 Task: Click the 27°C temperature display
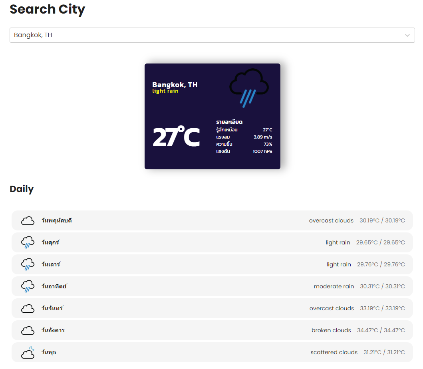tap(176, 136)
